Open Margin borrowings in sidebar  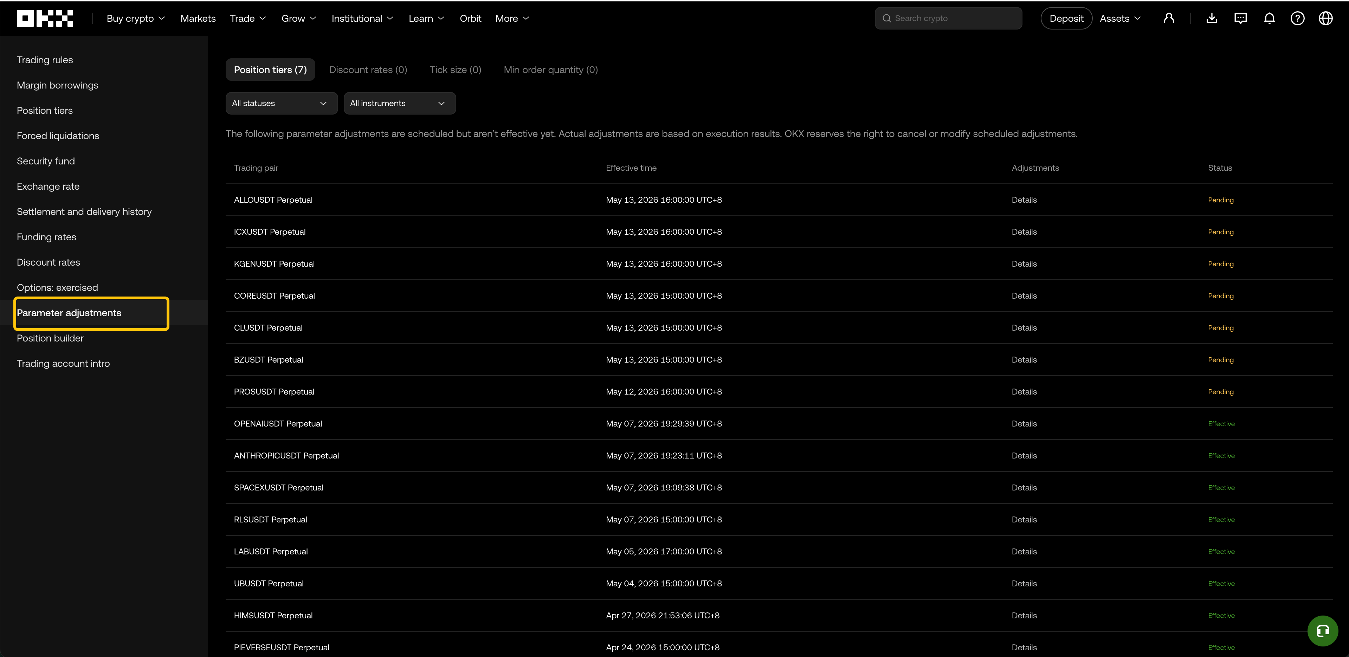tap(58, 85)
